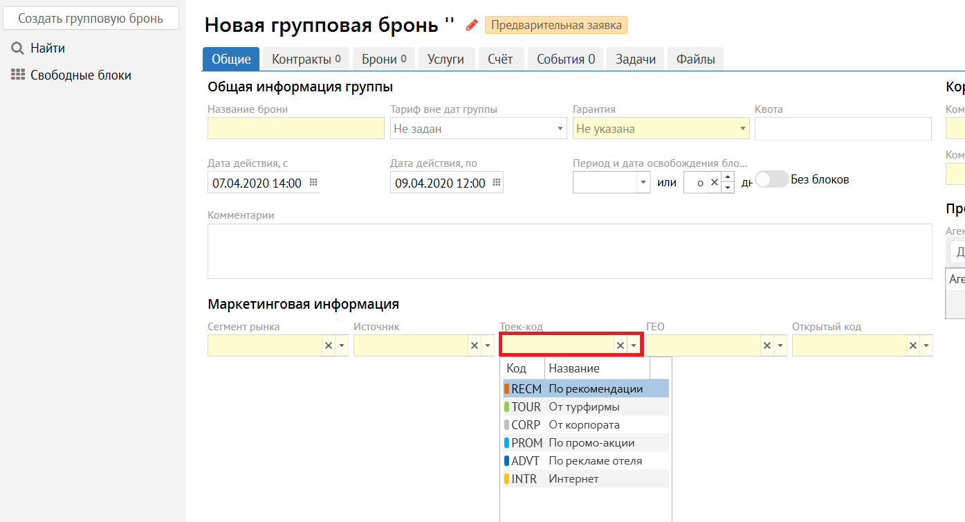The width and height of the screenshot is (965, 522).
Task: Click the pencil edit icon beside title
Action: (x=472, y=26)
